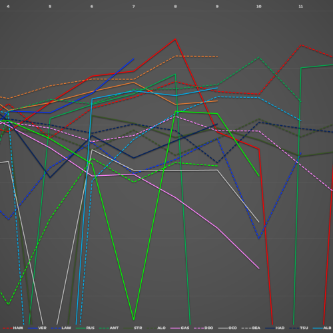Click the OCO legend entry
This screenshot has width=333, height=333.
pos(228,328)
